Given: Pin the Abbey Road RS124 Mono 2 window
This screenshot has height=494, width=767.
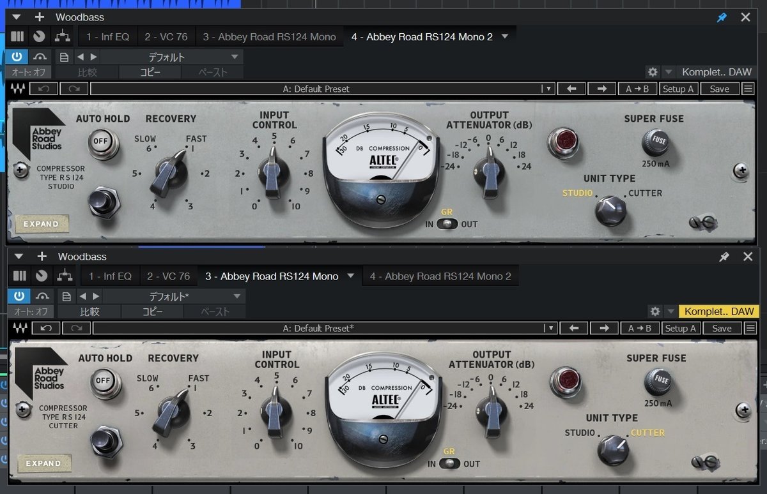Looking at the screenshot, I should pyautogui.click(x=722, y=17).
